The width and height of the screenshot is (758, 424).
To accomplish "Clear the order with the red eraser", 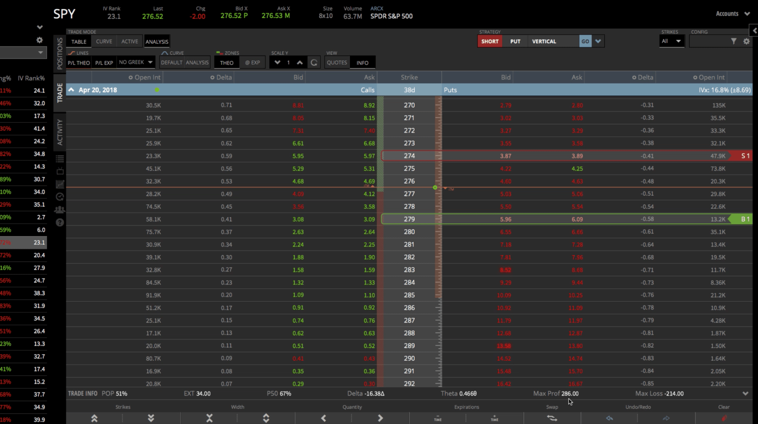I will click(x=724, y=418).
